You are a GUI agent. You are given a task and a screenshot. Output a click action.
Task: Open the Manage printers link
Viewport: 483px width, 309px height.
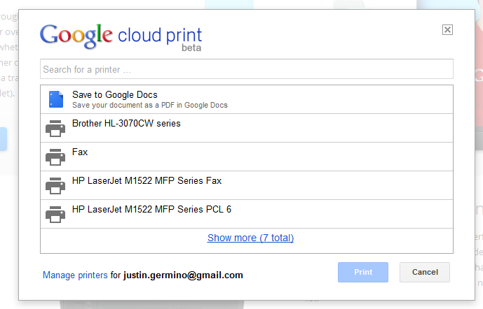click(75, 275)
